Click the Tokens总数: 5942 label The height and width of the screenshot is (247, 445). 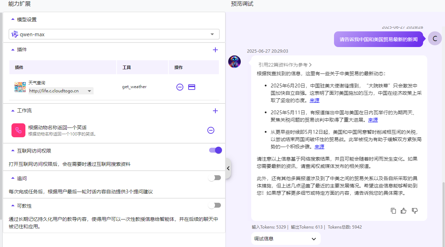tap(345, 227)
